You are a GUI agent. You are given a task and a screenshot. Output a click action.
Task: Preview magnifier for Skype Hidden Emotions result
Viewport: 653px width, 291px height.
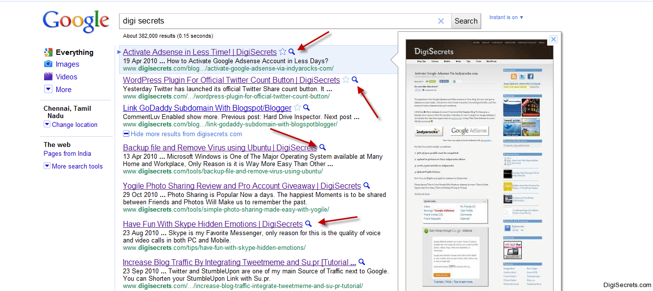(308, 224)
